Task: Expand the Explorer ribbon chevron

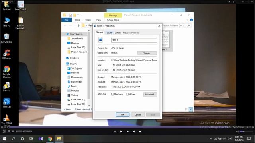Action: (x=187, y=20)
